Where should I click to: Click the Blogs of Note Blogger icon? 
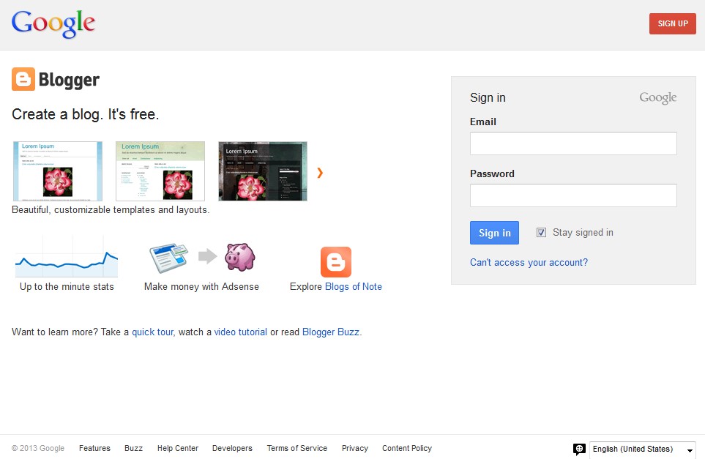[x=336, y=262]
